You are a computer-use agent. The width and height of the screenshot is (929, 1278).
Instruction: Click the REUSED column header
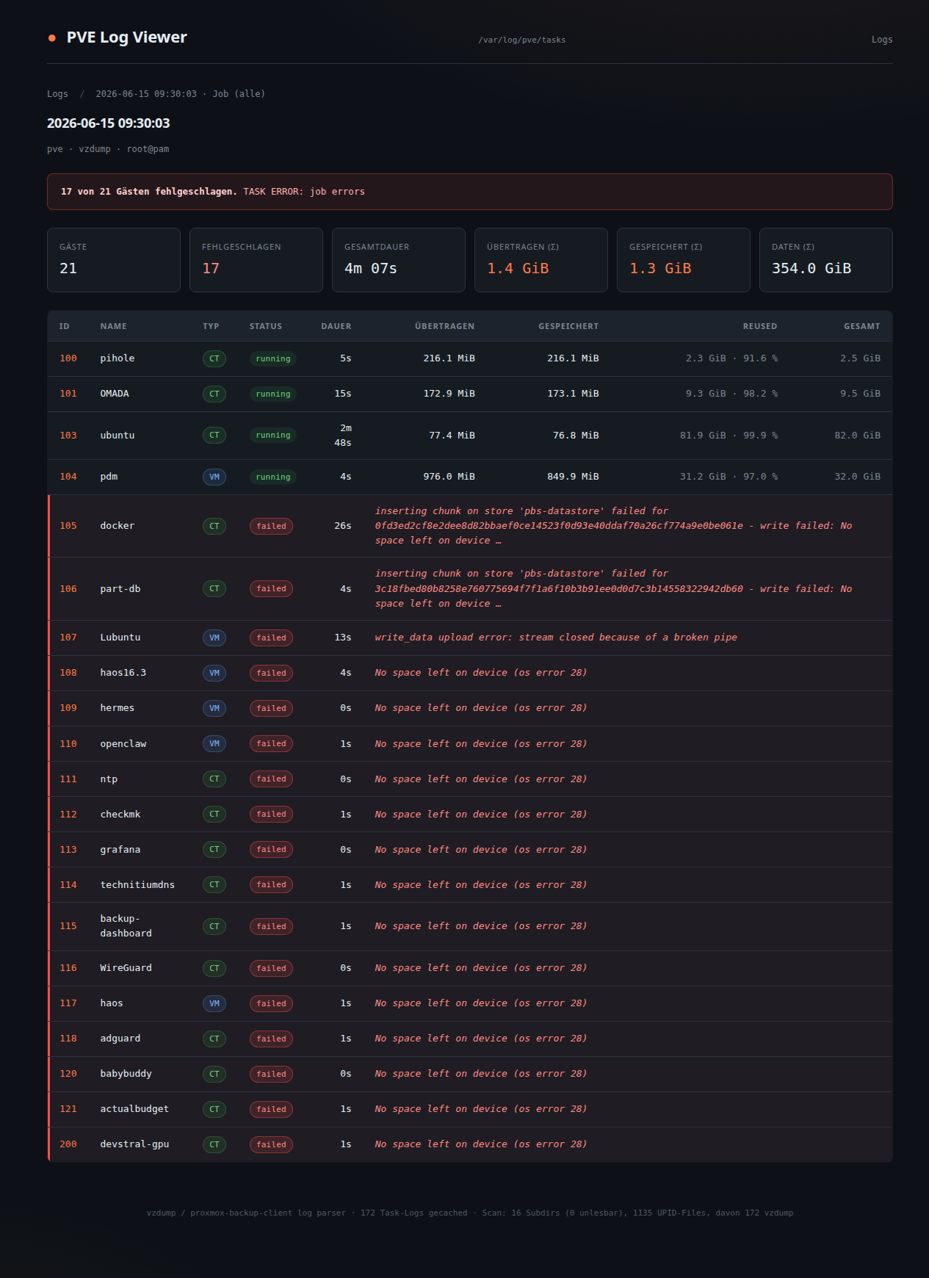(759, 326)
